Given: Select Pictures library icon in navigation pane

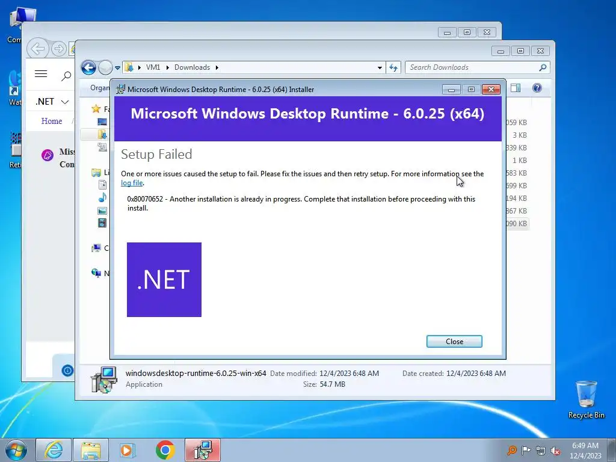Looking at the screenshot, I should click(102, 211).
